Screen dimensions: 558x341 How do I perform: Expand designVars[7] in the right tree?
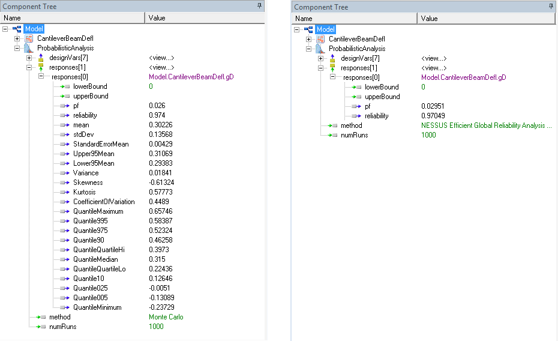point(321,58)
